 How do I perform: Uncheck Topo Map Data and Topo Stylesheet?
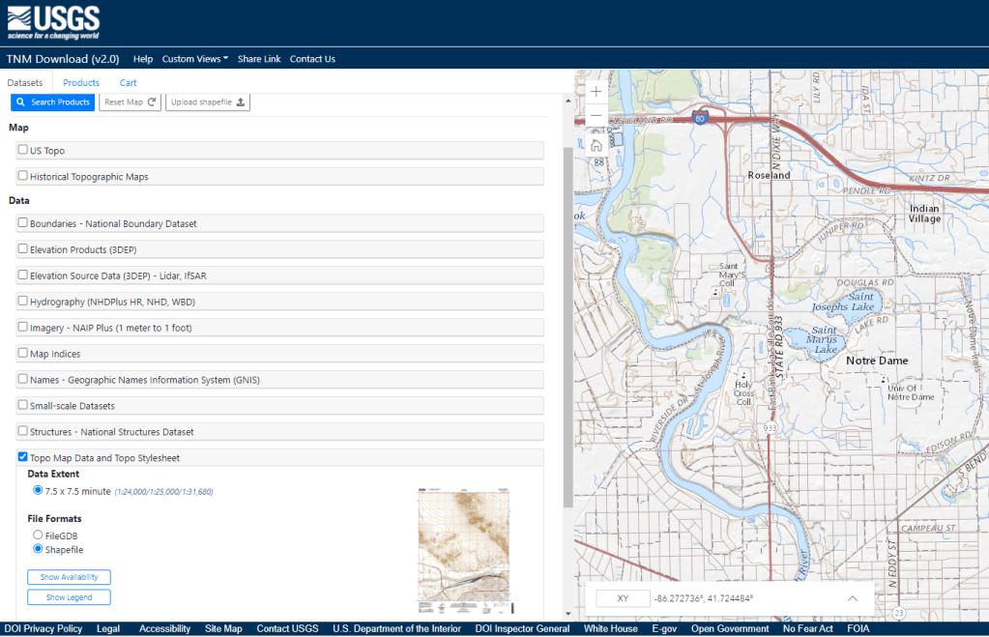[x=23, y=457]
